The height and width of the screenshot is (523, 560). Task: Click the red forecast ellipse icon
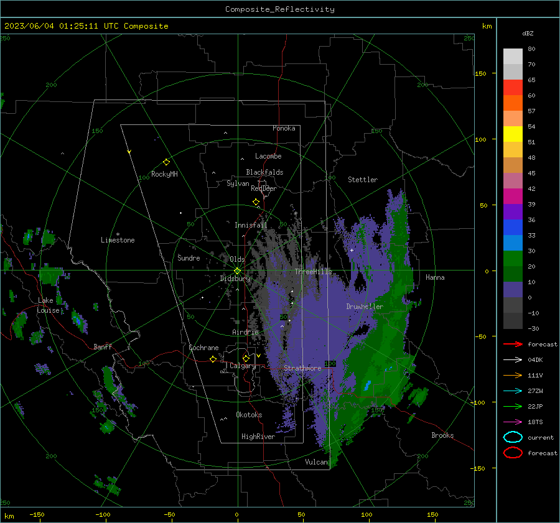[x=513, y=453]
